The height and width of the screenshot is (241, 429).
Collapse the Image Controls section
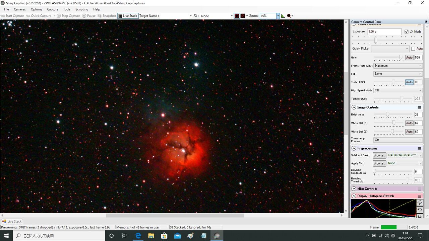point(354,107)
